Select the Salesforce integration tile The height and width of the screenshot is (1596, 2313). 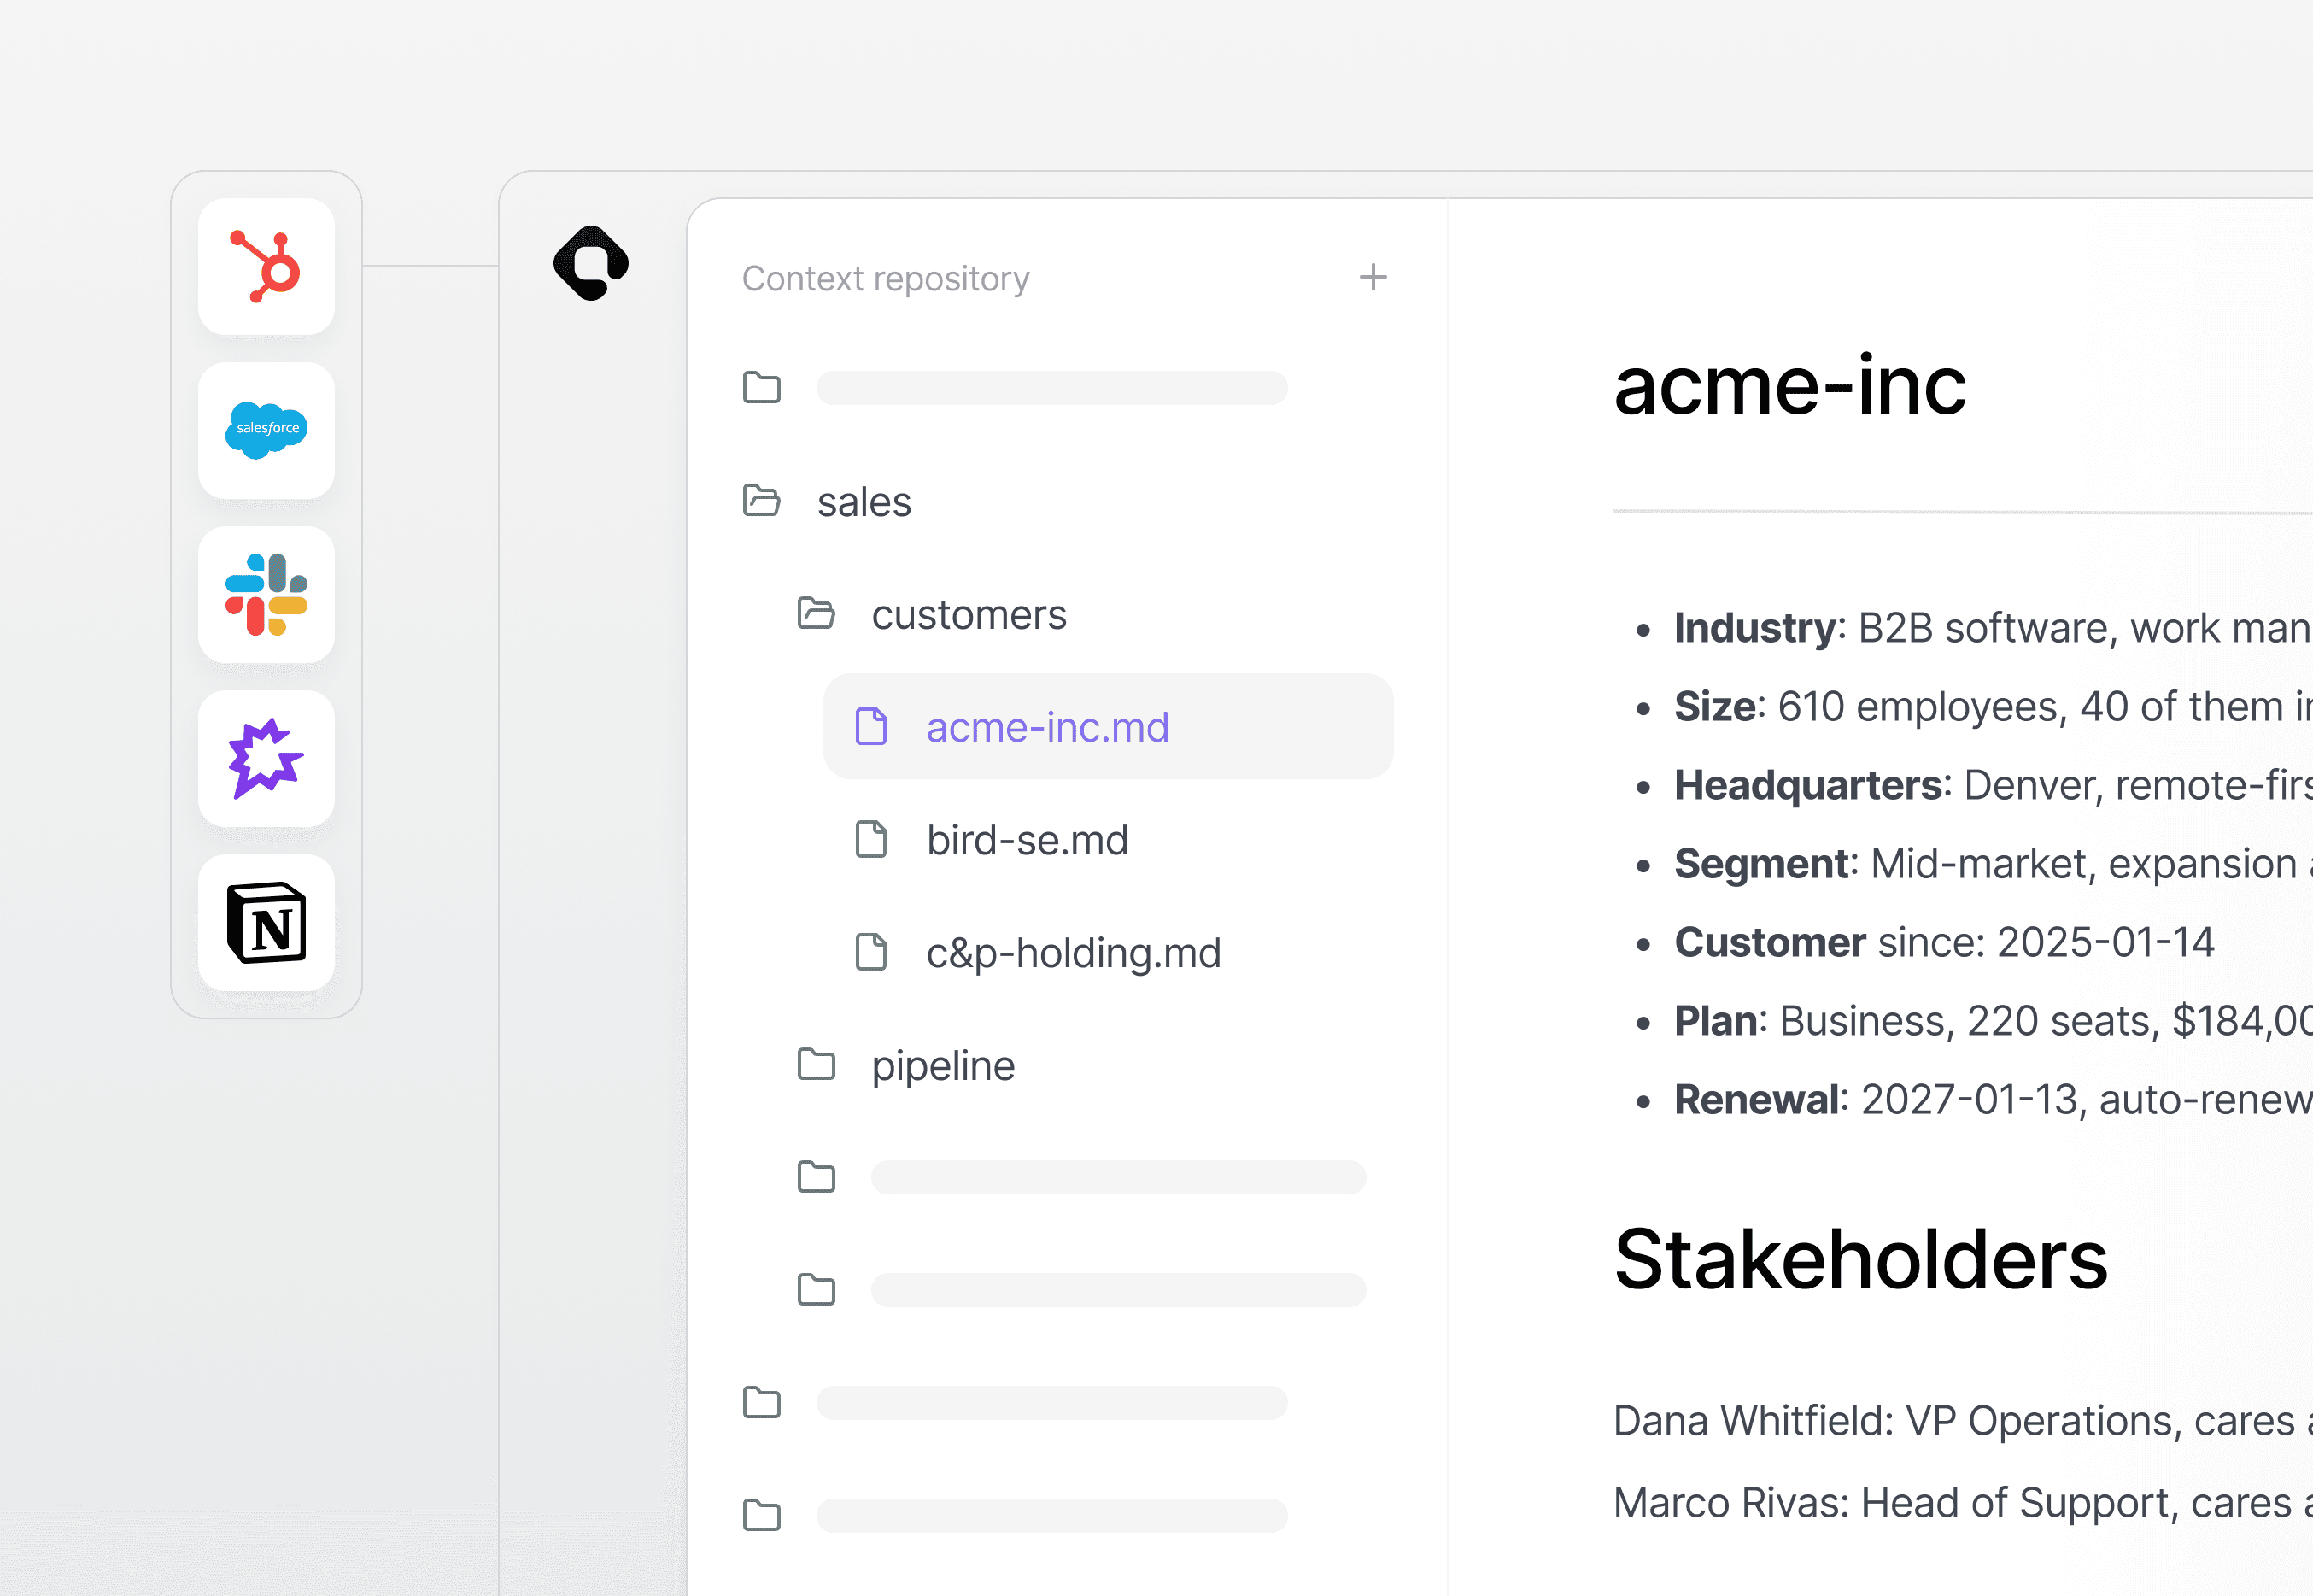266,430
